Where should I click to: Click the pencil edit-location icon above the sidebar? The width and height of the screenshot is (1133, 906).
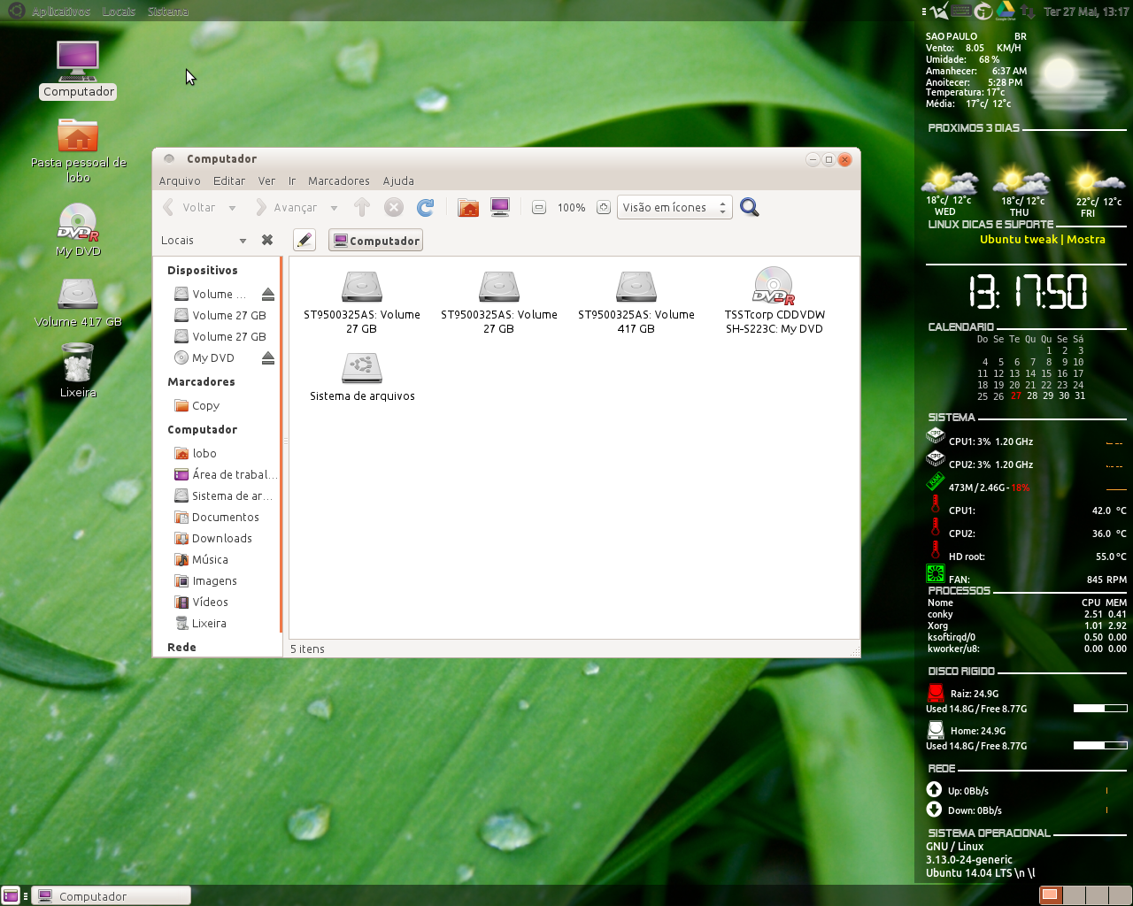click(x=304, y=240)
